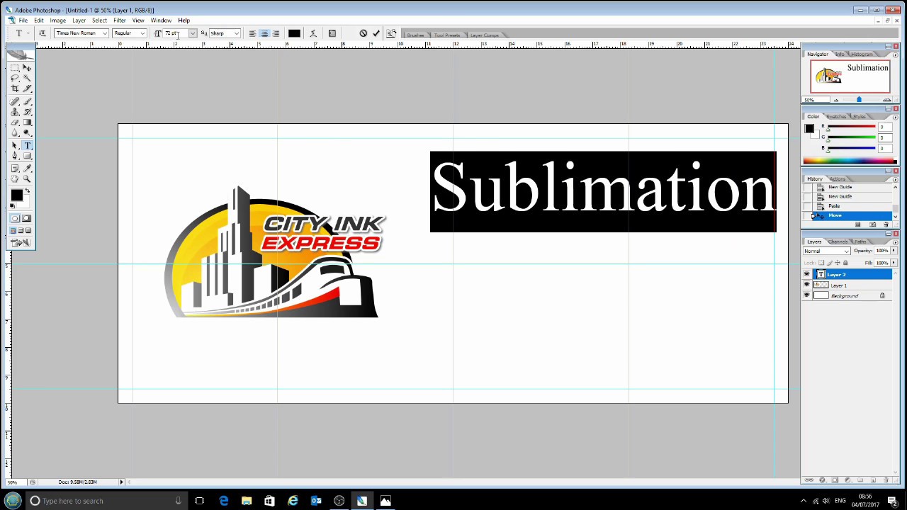Select the Crop tool
This screenshot has height=510, width=907.
[14, 88]
